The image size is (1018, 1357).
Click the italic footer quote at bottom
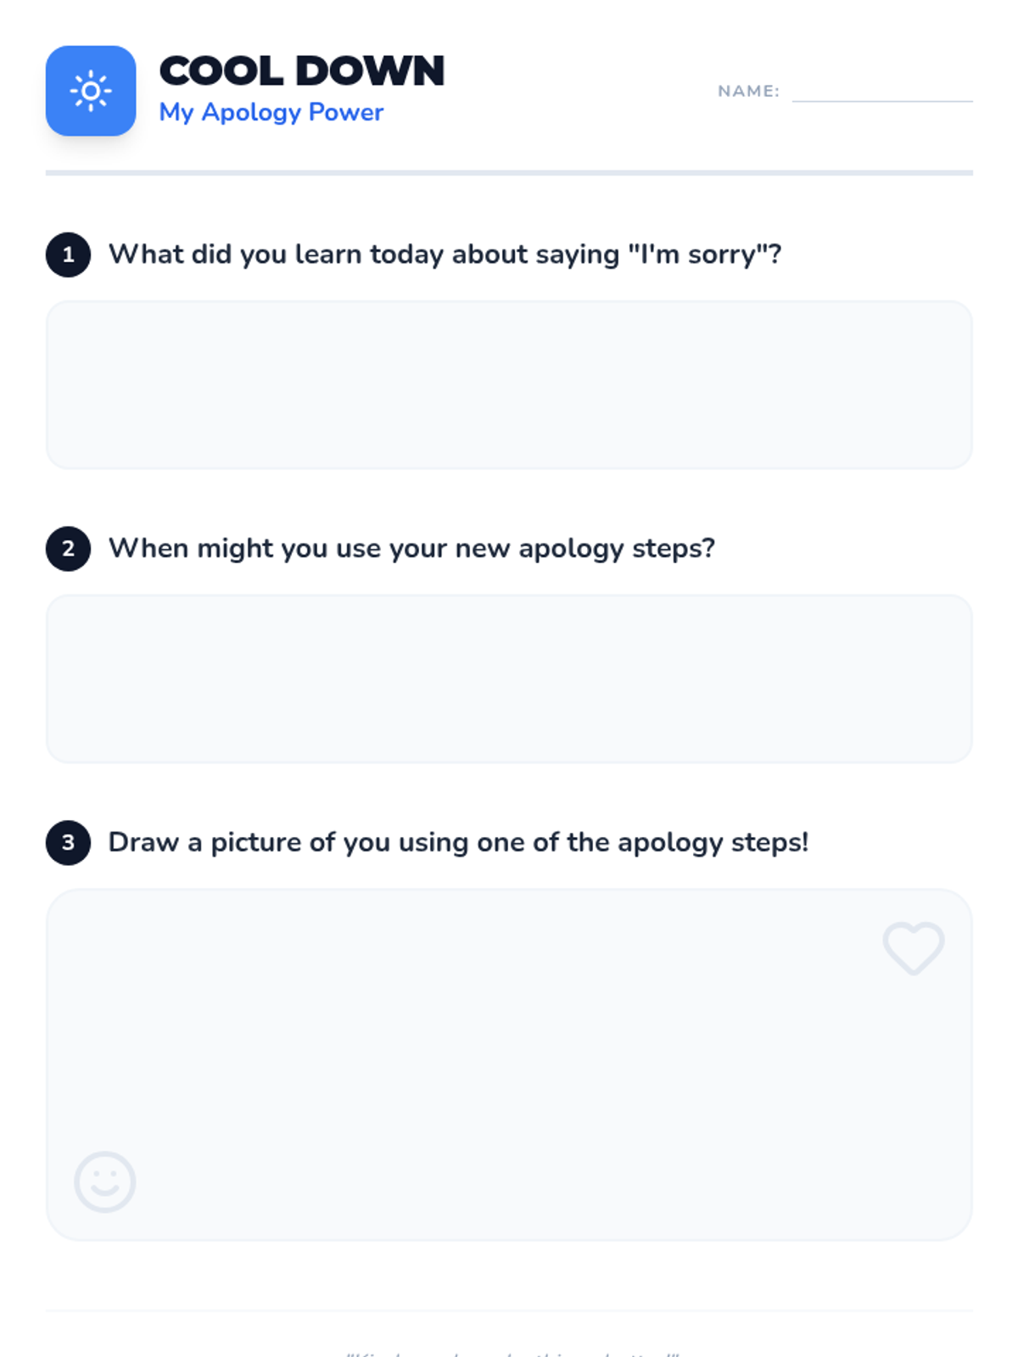click(512, 1353)
